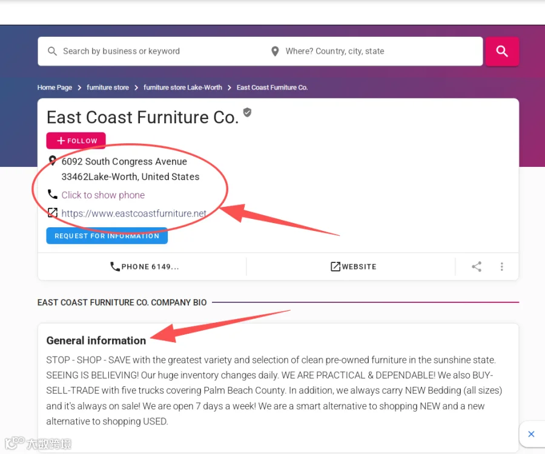Reveal number via Click to show phone

(103, 195)
